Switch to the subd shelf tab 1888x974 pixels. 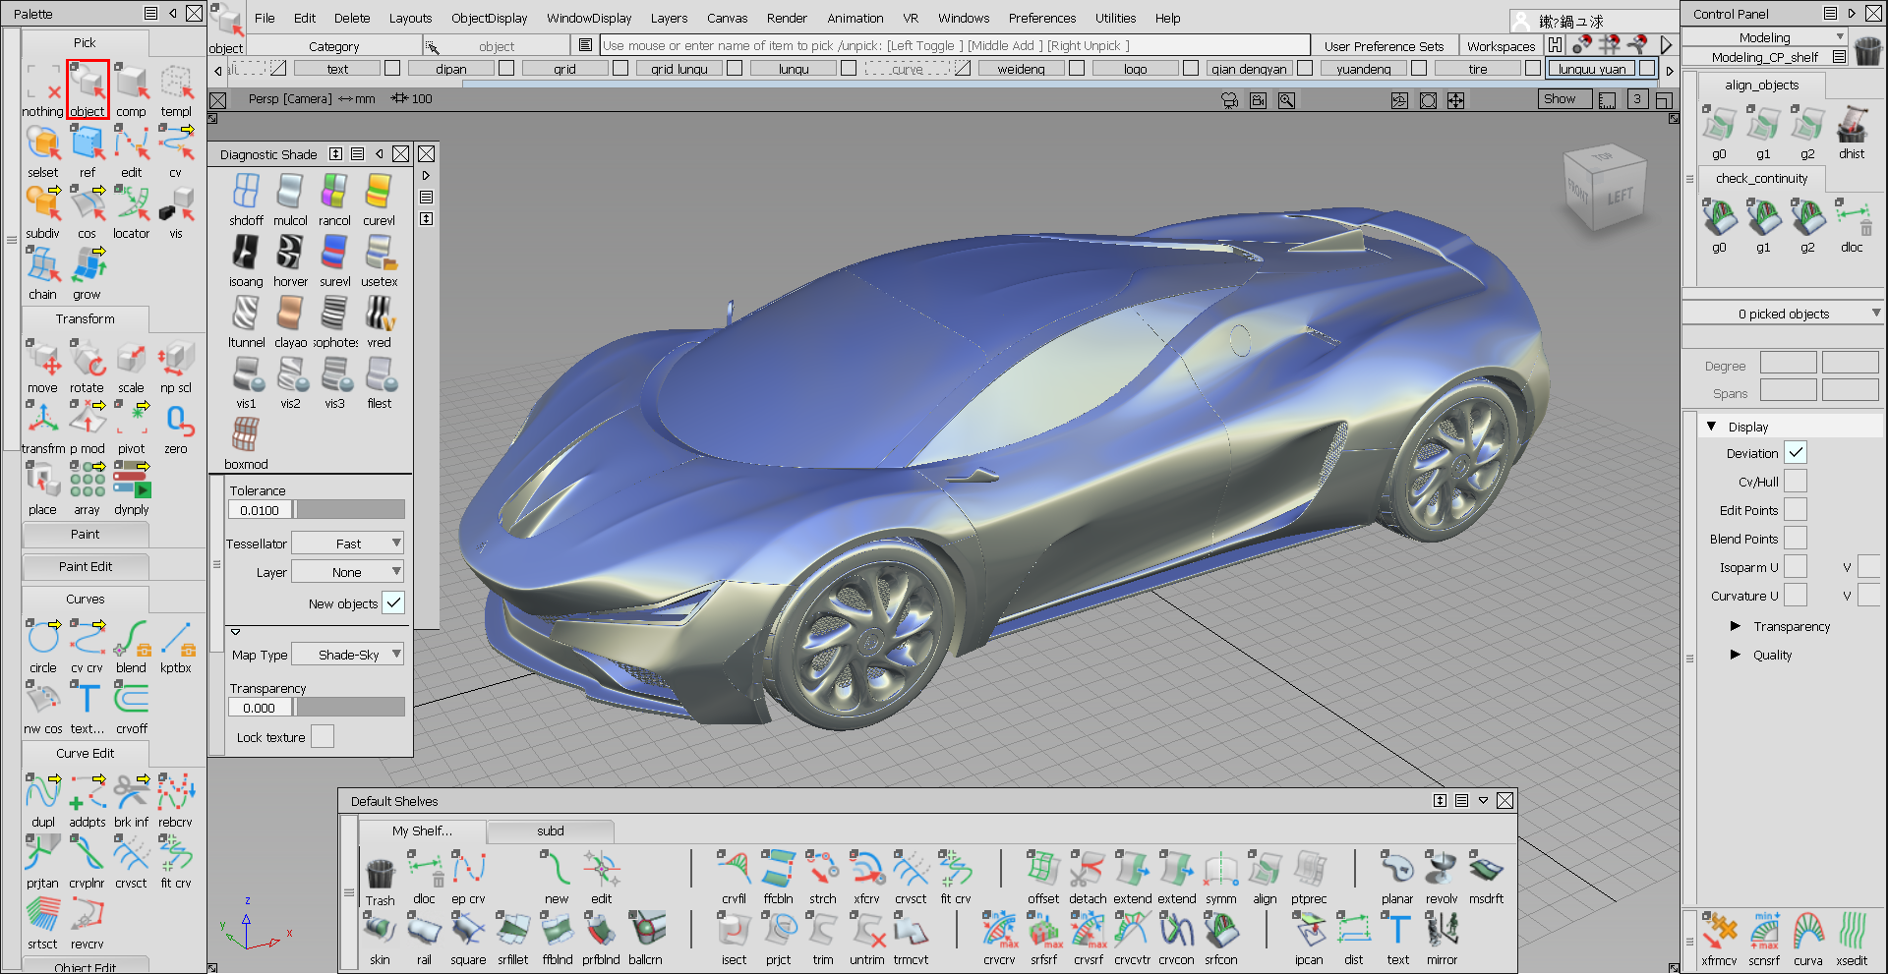point(549,831)
